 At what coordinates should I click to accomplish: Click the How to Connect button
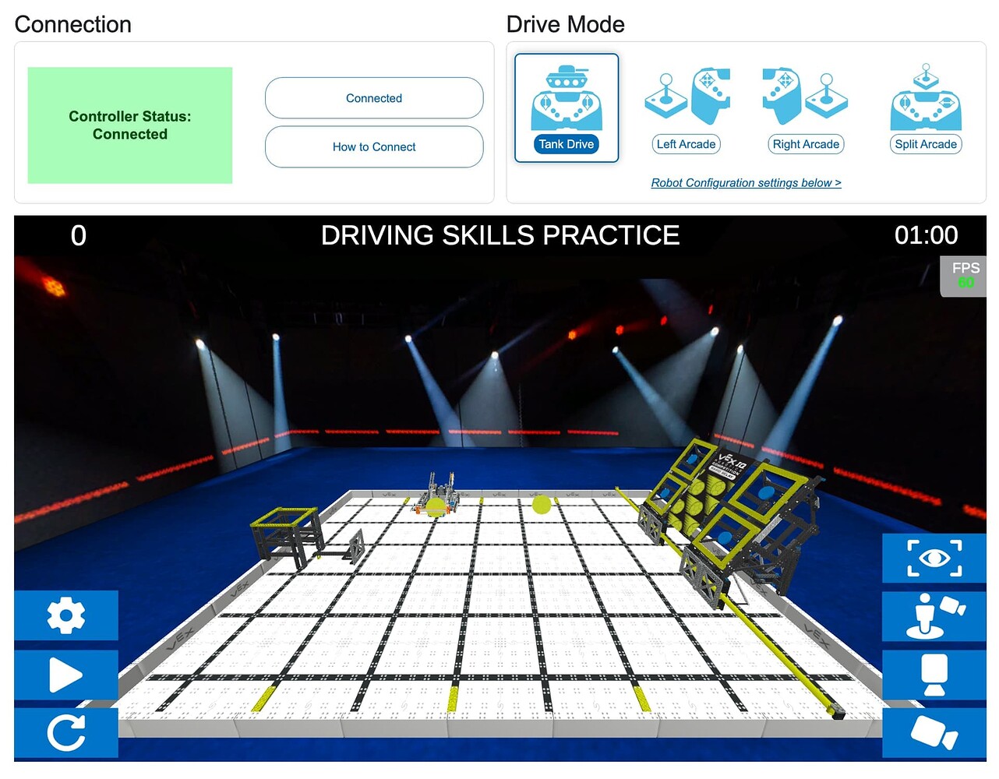pyautogui.click(x=374, y=146)
